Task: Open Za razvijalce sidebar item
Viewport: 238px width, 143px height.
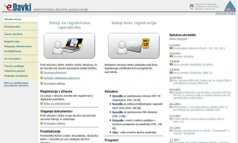Action: [13, 59]
